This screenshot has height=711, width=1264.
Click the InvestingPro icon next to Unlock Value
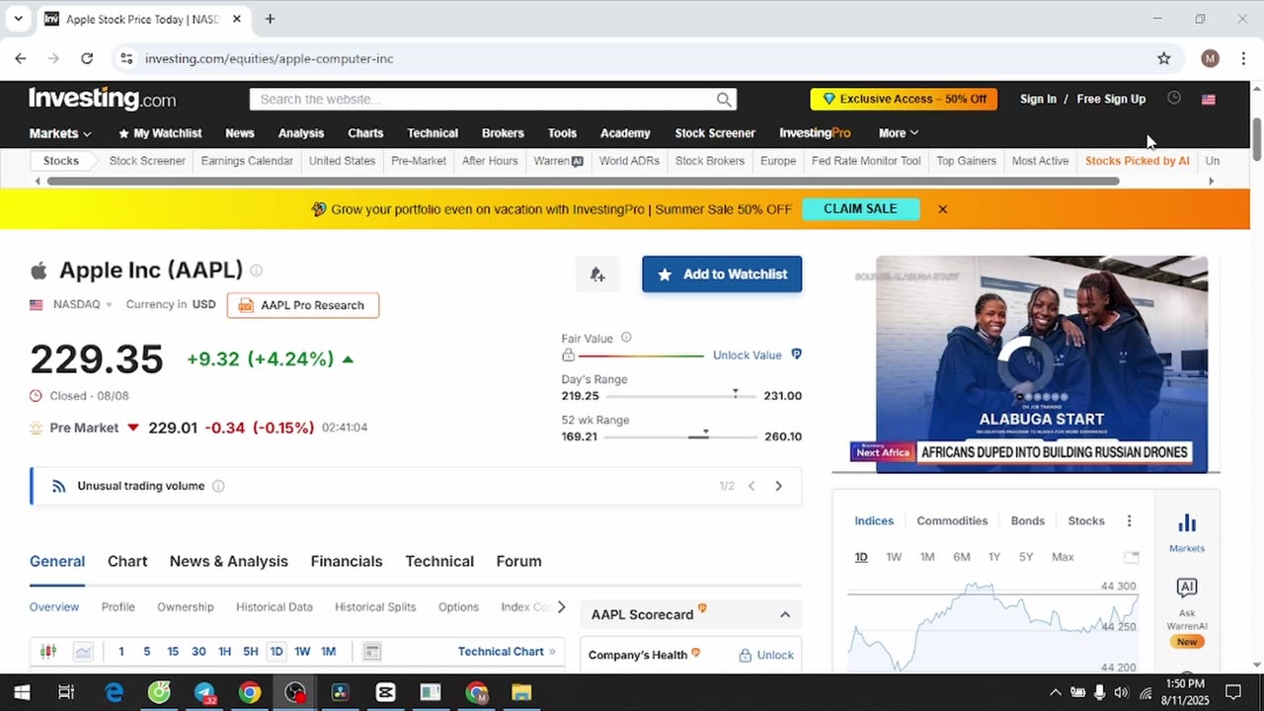[x=797, y=355]
